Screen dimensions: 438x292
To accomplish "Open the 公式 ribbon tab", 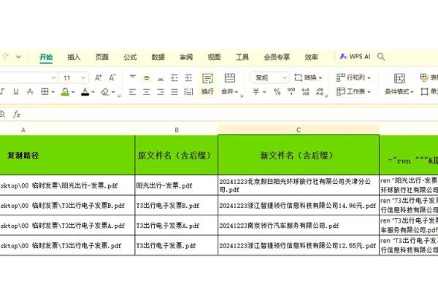I will 130,57.
